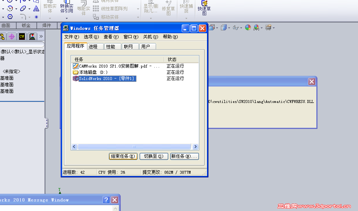Open Display/Delete Relations (显示/删除) tool
The image size is (358, 211).
(x=150, y=8)
